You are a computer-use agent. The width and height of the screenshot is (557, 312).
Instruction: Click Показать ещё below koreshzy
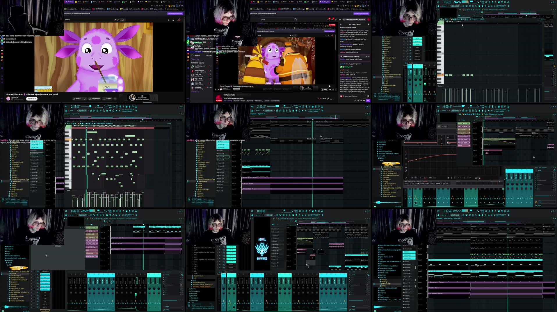pyautogui.click(x=195, y=92)
